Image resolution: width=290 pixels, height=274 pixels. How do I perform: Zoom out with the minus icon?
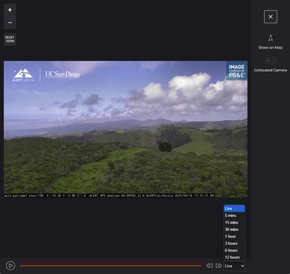[x=10, y=23]
